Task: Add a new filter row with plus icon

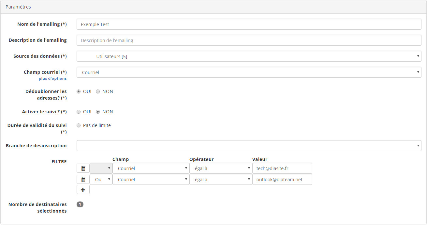Action: click(x=83, y=190)
